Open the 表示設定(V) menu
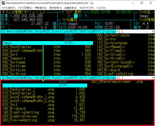 click(56, 8)
